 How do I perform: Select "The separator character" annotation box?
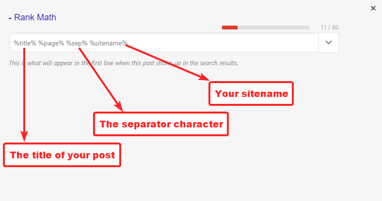tap(161, 124)
